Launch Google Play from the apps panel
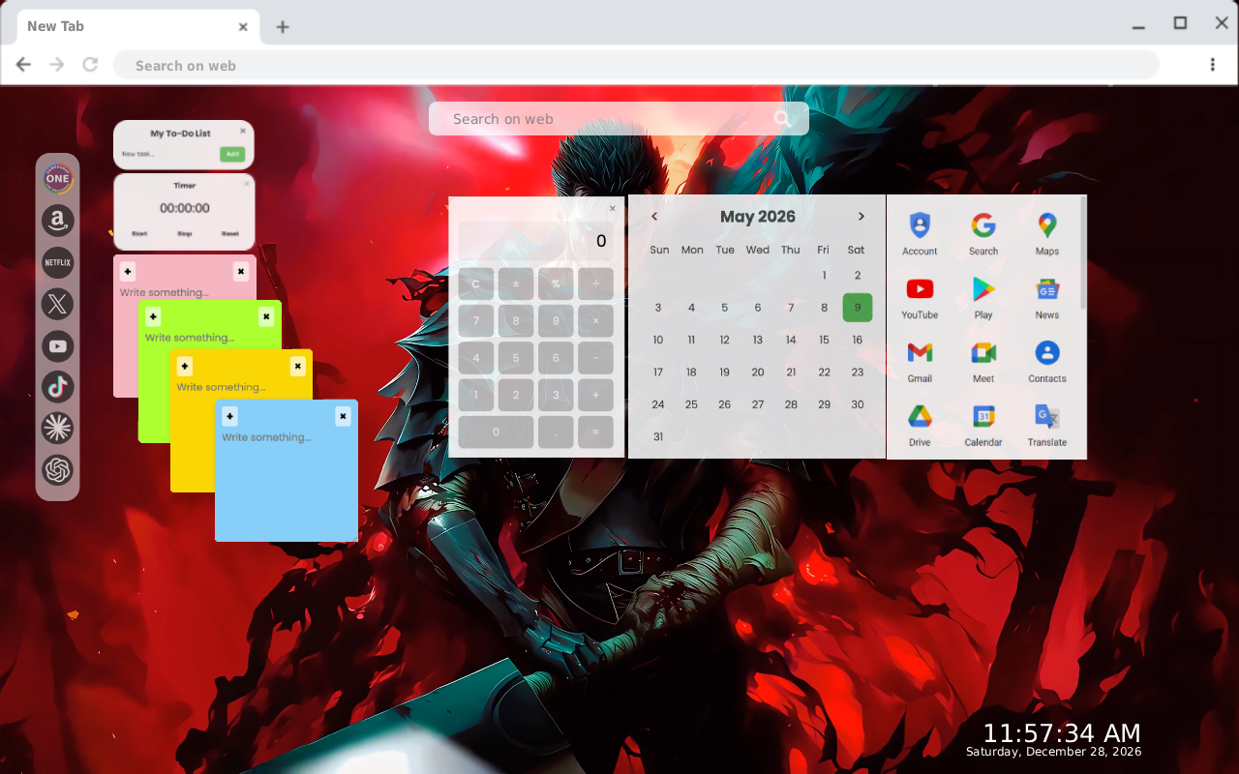This screenshot has height=774, width=1239. click(983, 298)
